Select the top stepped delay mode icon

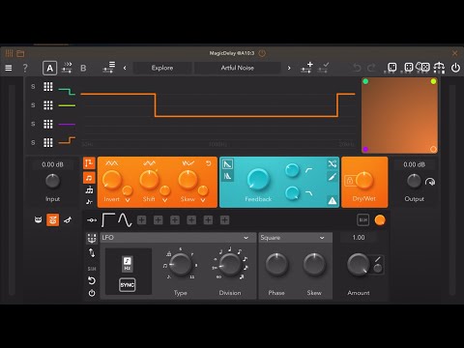(89, 163)
